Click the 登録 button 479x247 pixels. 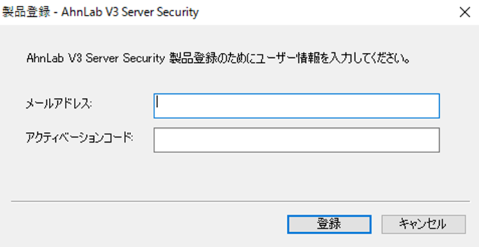coord(329,224)
